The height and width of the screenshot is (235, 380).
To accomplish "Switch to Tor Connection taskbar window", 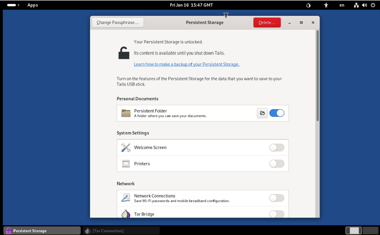I will point(121,231).
